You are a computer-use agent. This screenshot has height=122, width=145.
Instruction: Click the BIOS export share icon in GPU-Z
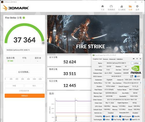[x=132, y=76]
